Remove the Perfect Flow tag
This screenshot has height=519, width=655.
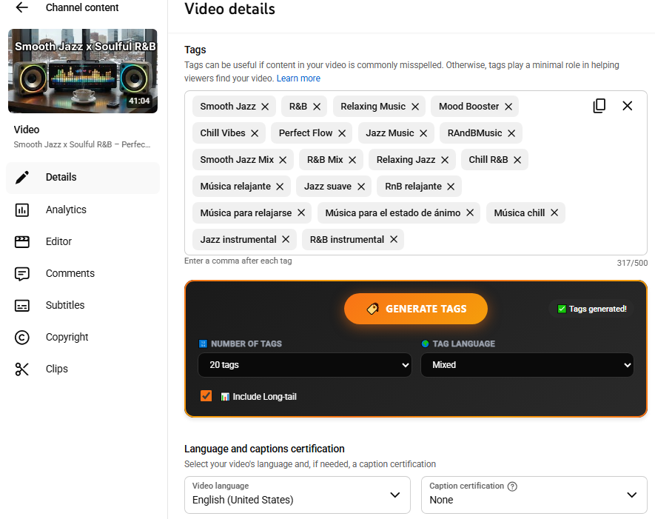(x=342, y=133)
